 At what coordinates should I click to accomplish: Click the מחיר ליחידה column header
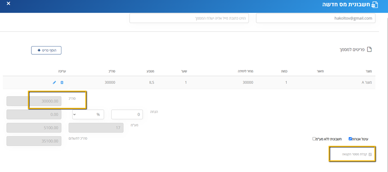[x=246, y=71]
